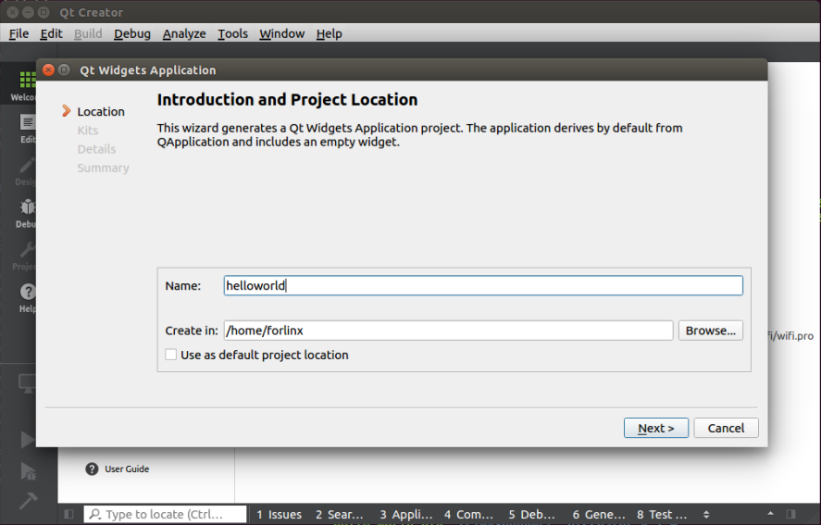Enable Use as default project location

(x=171, y=355)
